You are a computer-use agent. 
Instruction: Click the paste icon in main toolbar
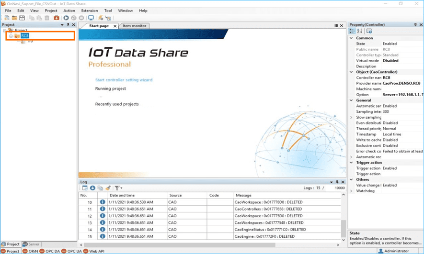click(39, 18)
